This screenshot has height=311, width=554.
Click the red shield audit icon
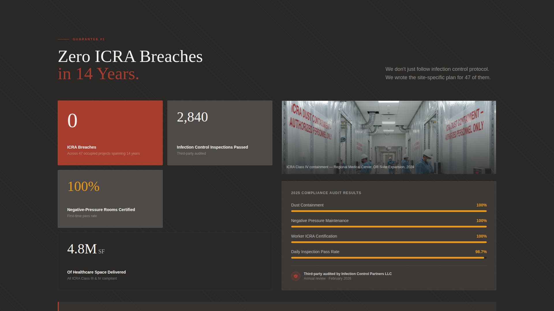tap(295, 276)
